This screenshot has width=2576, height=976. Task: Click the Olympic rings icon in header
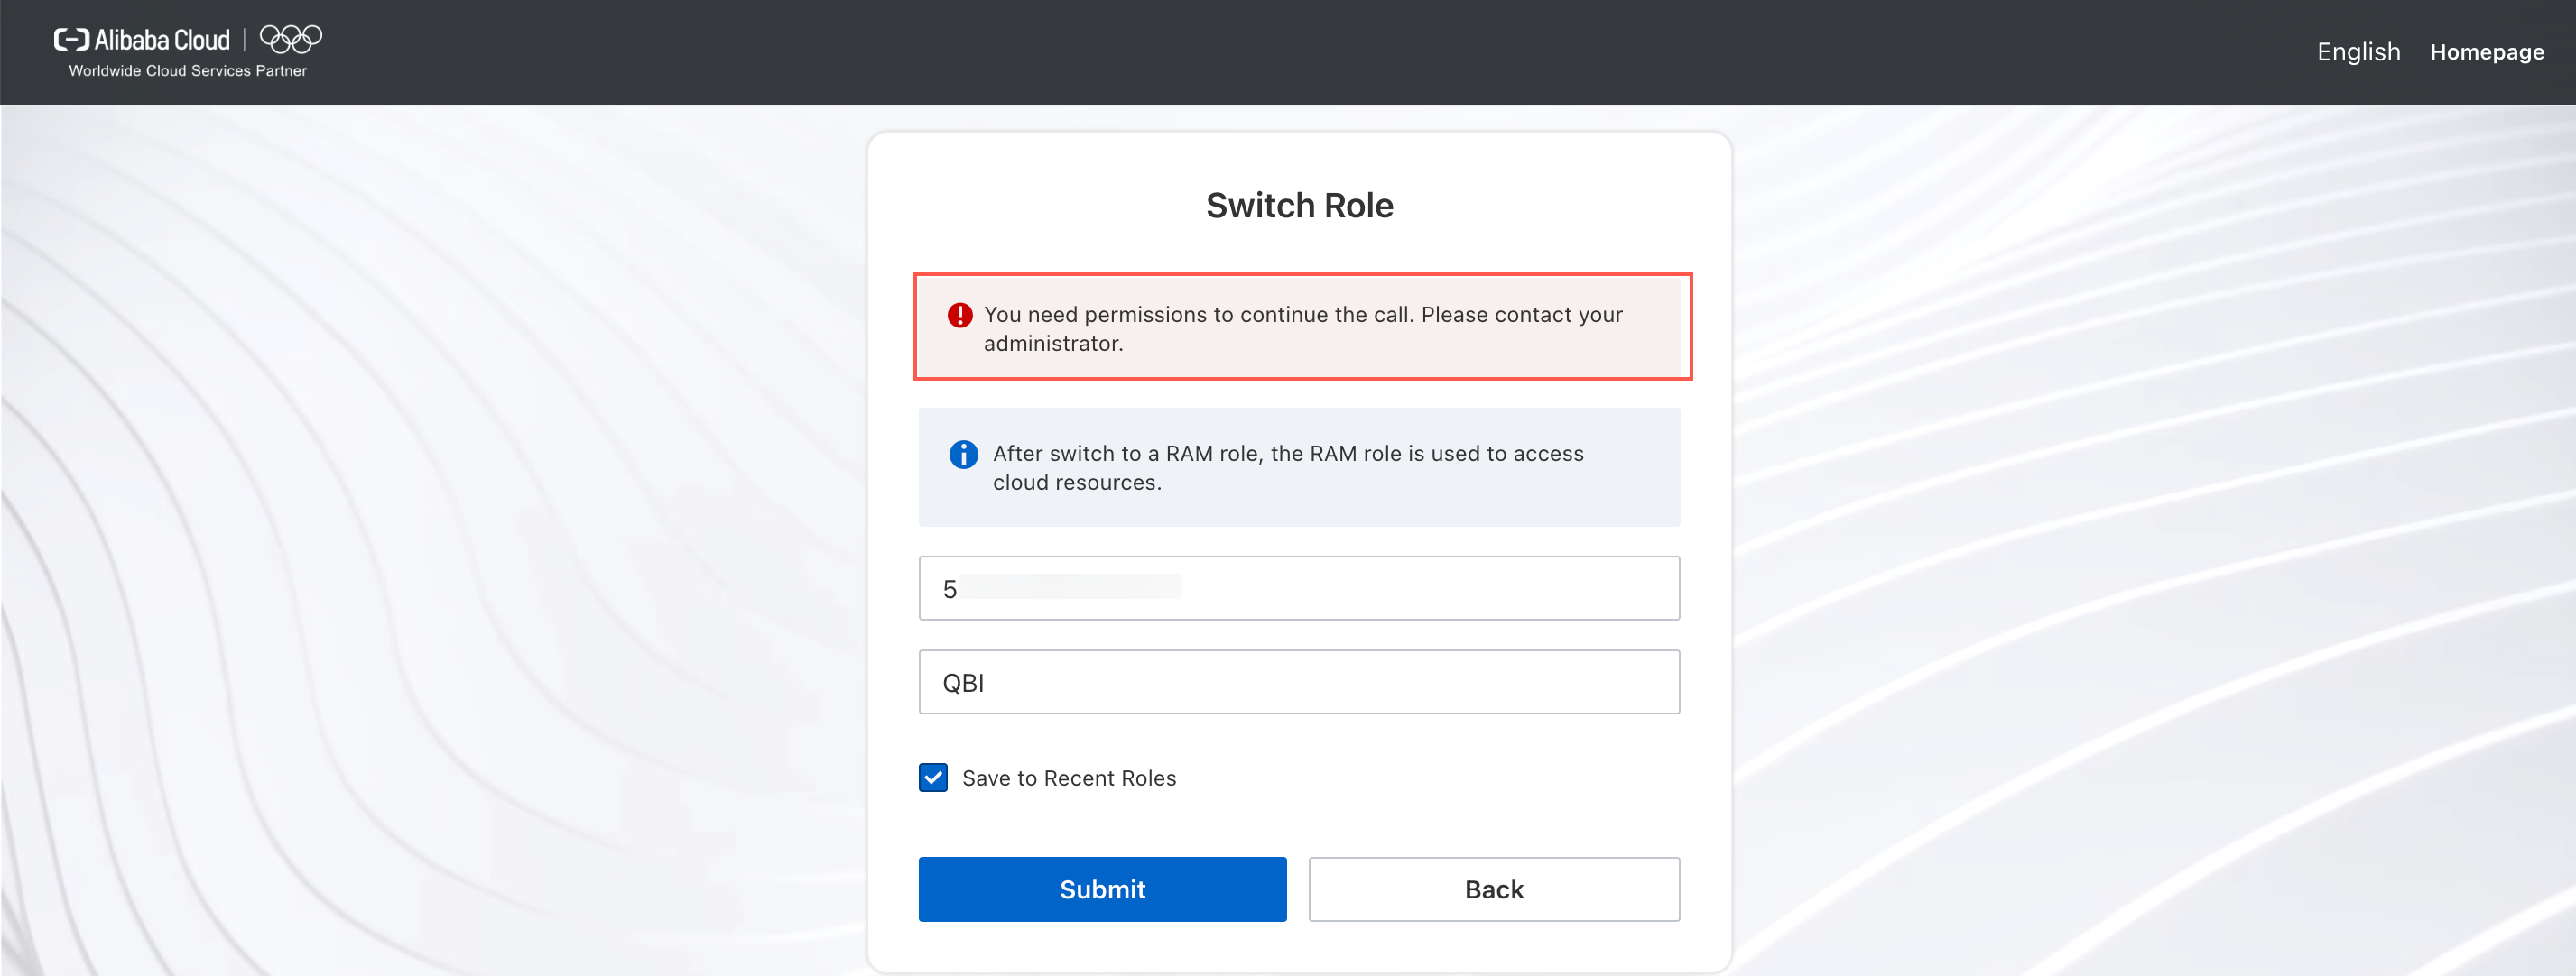291,39
